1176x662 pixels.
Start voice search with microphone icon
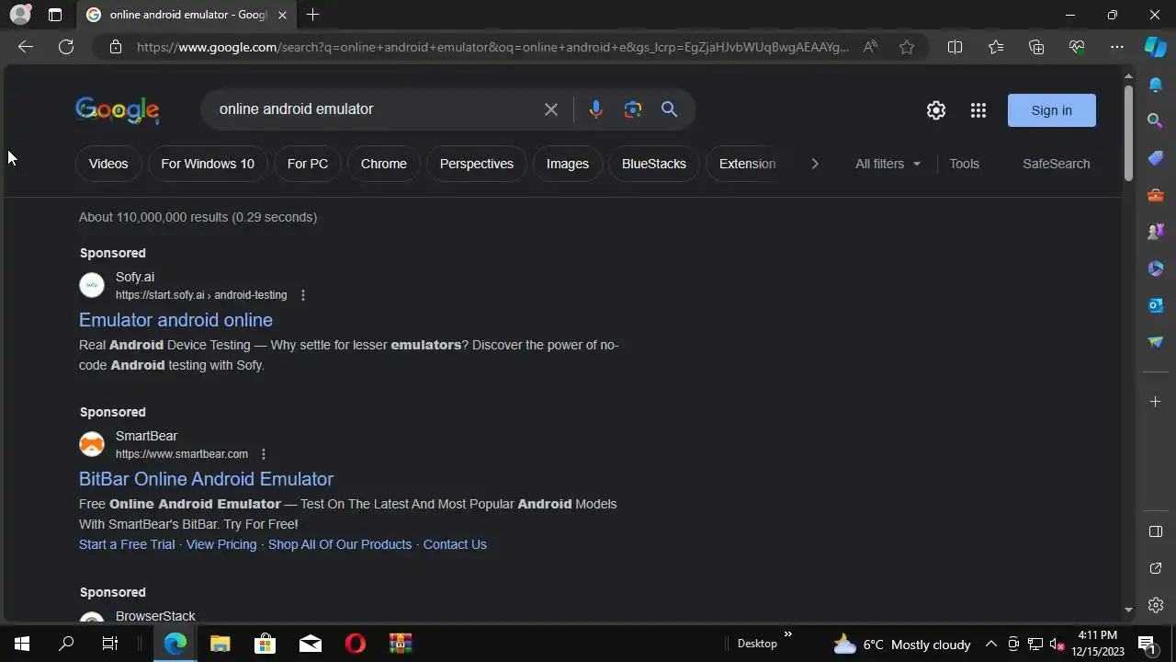coord(595,109)
